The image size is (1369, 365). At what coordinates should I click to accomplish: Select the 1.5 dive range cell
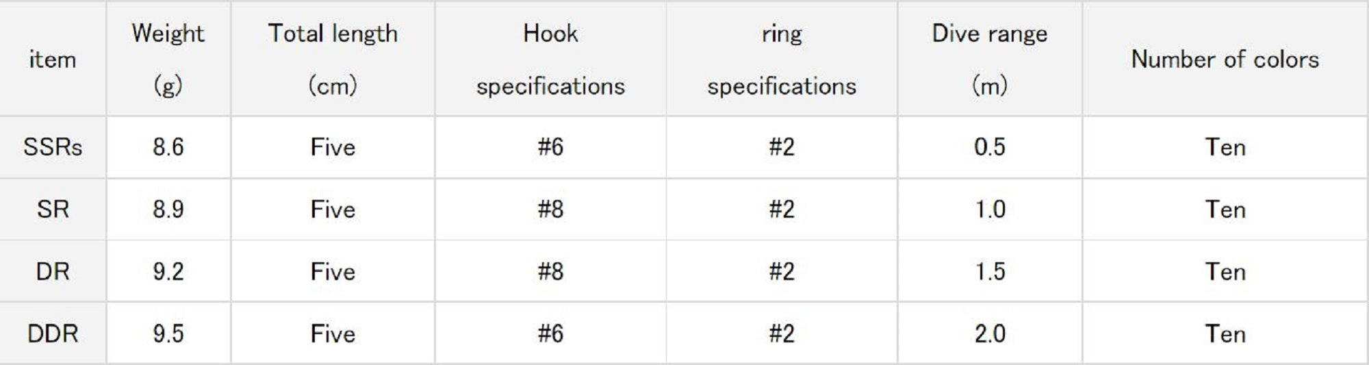click(x=990, y=272)
